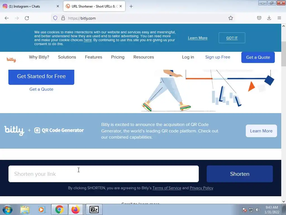Screen dimensions: 286x215
Task: Click the scrollbar down arrow
Action: point(284,202)
